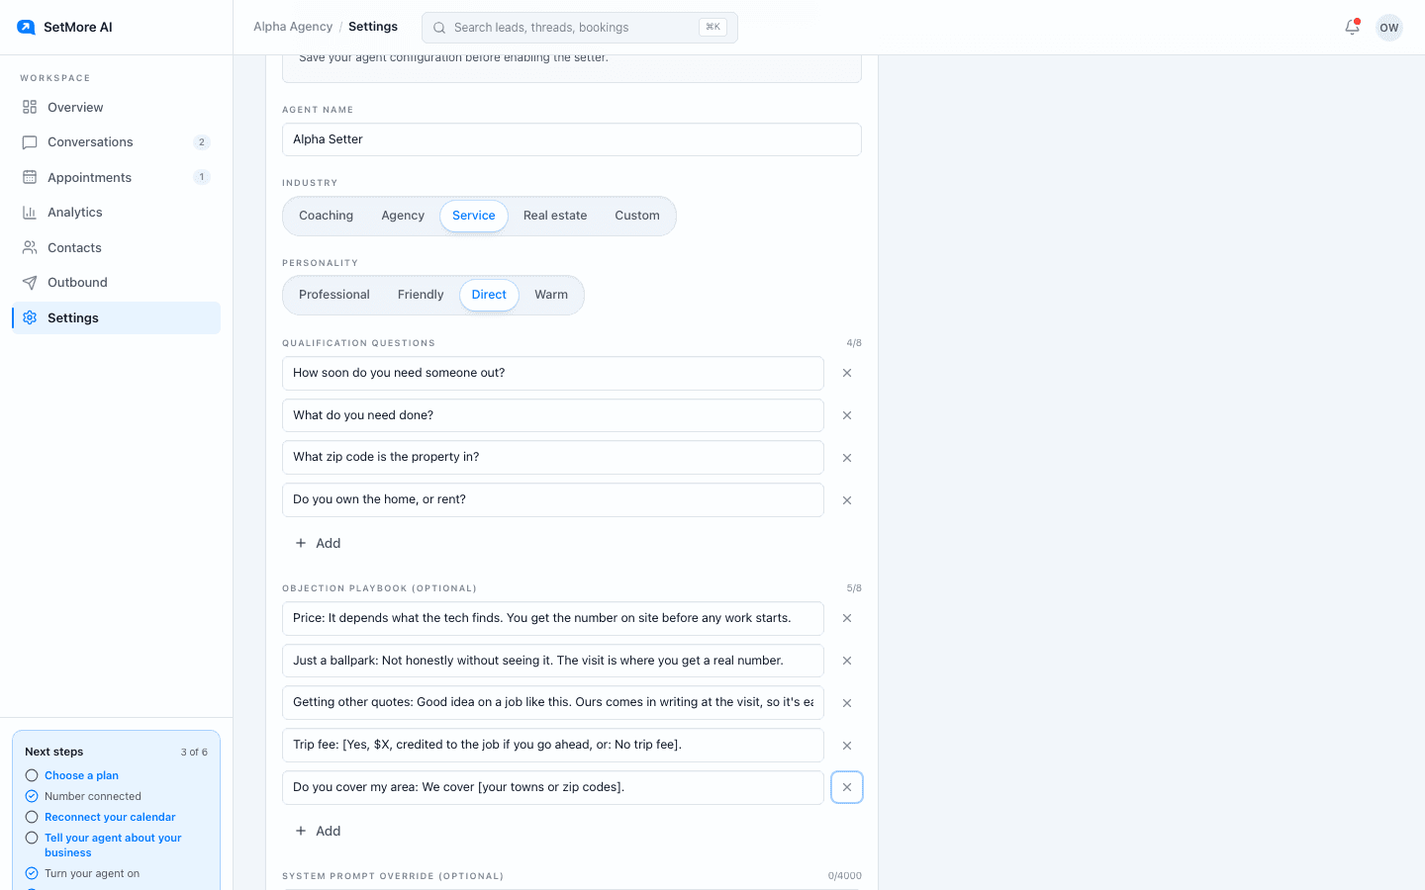Screen dimensions: 1425x890
Task: Edit the 'What zip code is the property in?' field
Action: 553,458
